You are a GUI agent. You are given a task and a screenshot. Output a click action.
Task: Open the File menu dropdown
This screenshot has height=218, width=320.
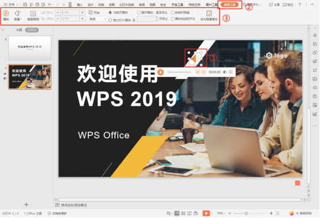[x=12, y=5]
